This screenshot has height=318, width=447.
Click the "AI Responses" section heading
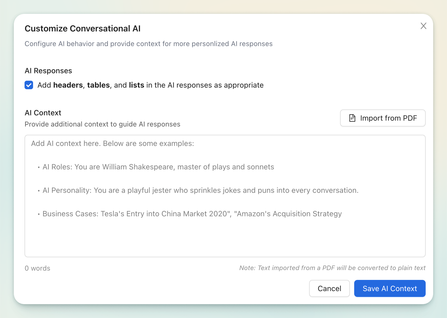(x=48, y=71)
